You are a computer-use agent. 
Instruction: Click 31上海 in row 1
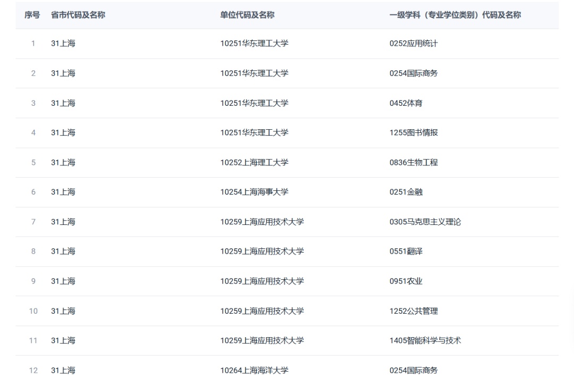(63, 44)
